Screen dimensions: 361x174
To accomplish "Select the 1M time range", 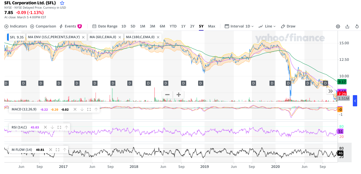I will pyautogui.click(x=142, y=26).
